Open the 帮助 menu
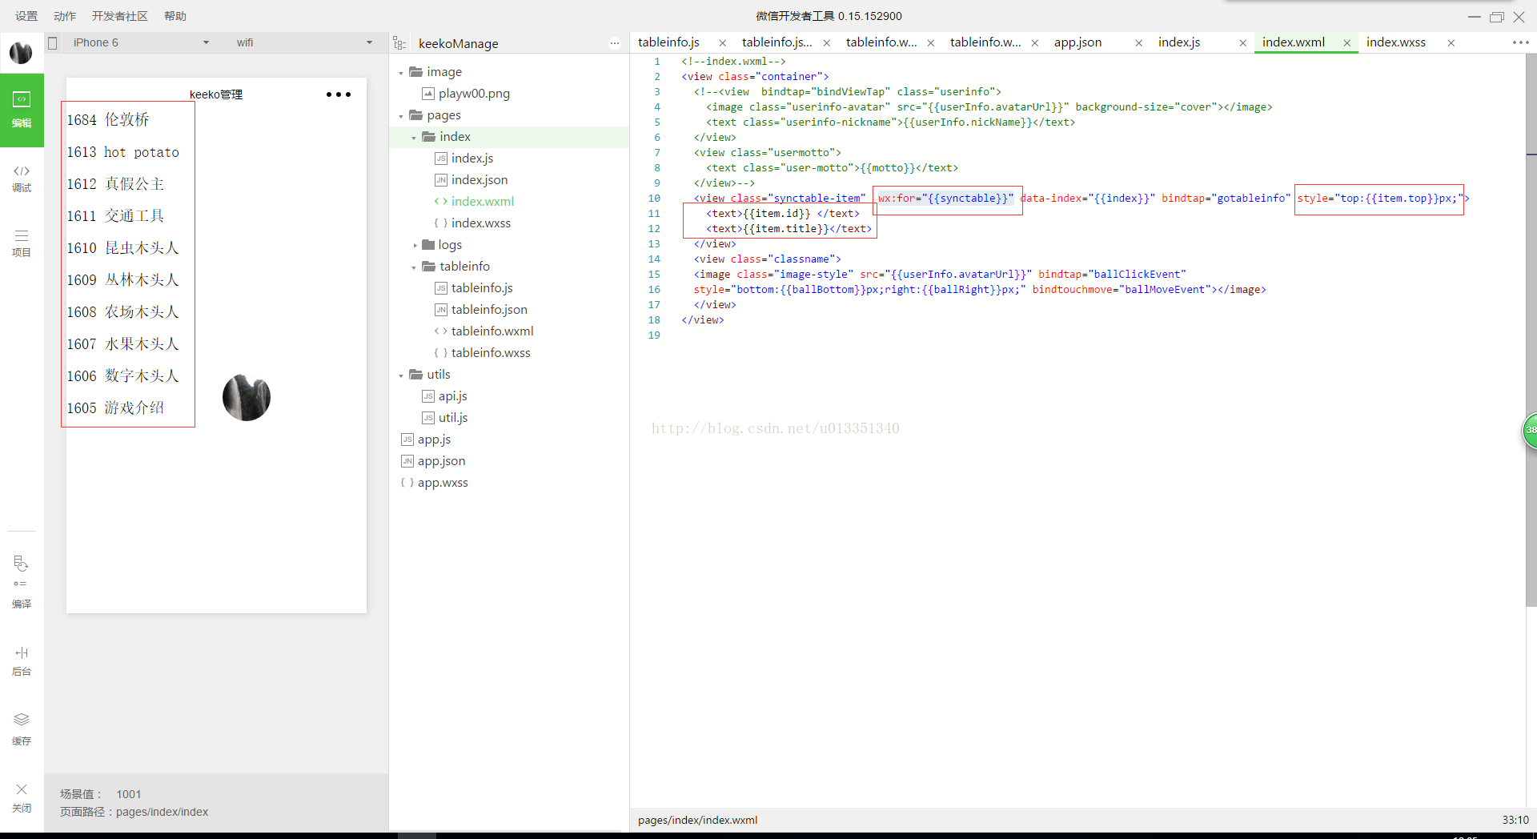The image size is (1537, 839). point(175,16)
